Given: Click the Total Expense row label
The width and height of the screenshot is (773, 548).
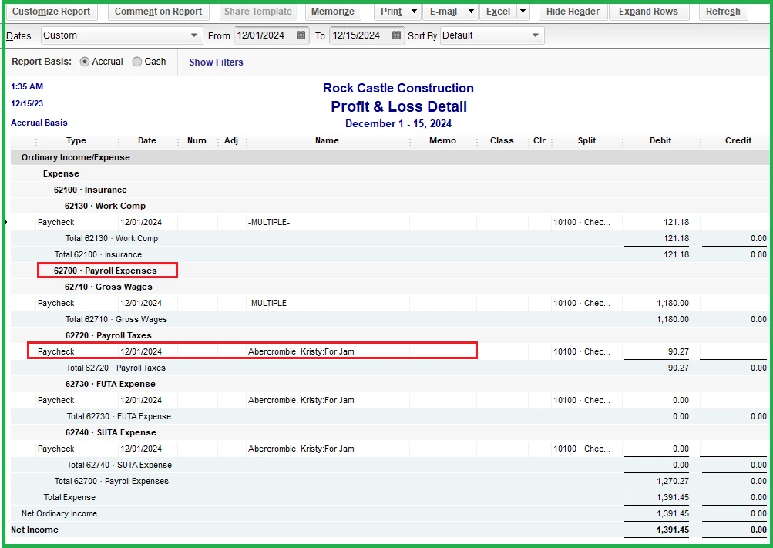Looking at the screenshot, I should click(69, 497).
